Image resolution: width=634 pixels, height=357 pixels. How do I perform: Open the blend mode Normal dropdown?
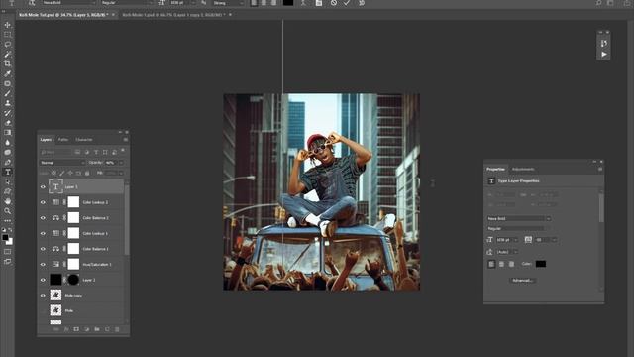click(x=62, y=163)
